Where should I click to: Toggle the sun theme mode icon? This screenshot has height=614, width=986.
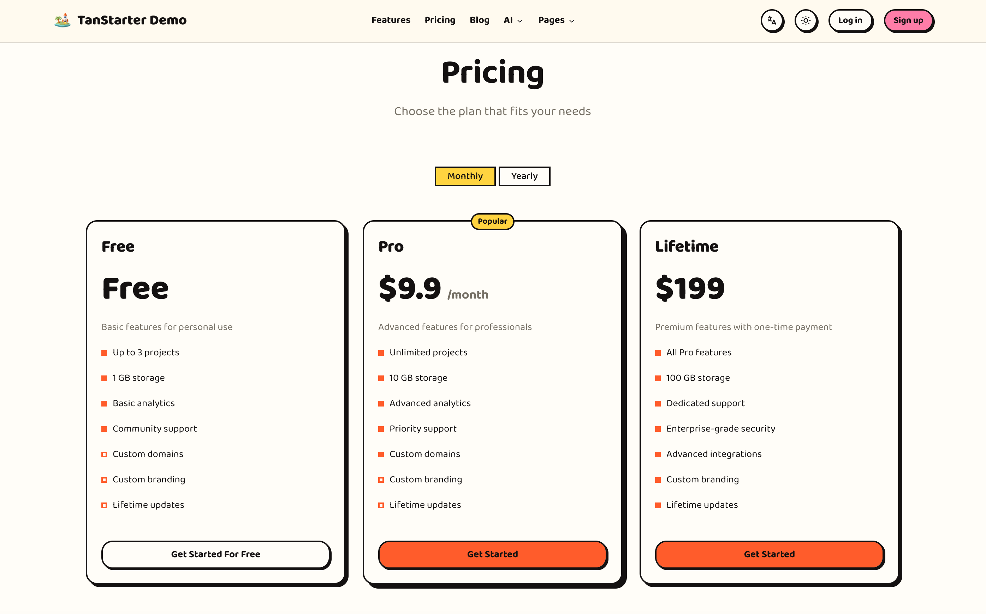(x=806, y=20)
